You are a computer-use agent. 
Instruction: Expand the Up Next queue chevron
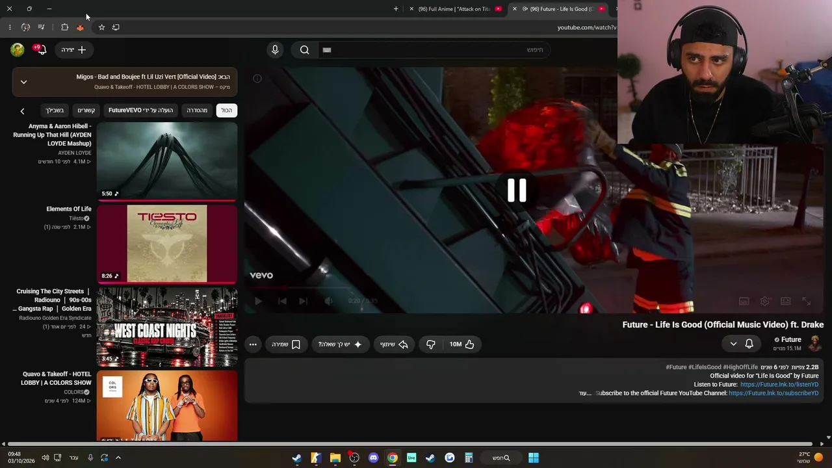pyautogui.click(x=23, y=82)
